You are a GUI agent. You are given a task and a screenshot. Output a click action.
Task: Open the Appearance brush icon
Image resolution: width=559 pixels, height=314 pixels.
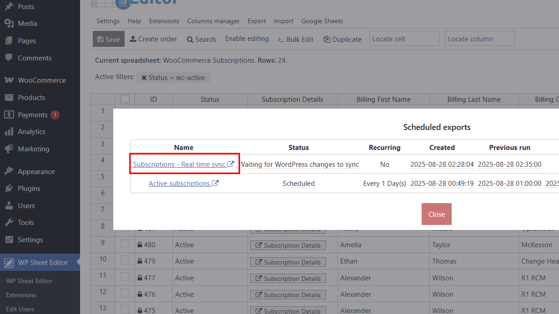9,171
